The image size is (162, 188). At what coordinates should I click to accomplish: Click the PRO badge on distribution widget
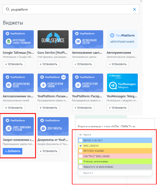pos(63,77)
